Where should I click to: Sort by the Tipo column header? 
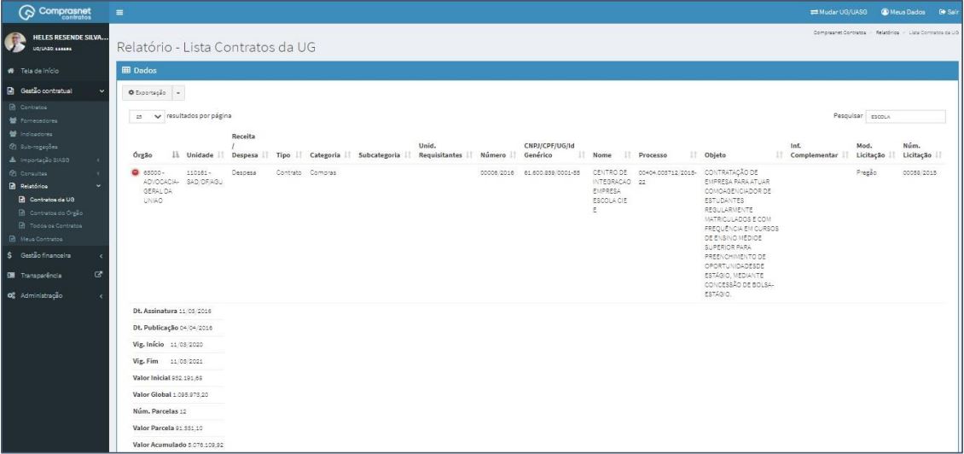point(289,155)
